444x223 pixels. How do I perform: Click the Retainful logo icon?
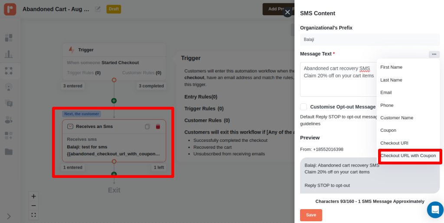(x=10, y=9)
